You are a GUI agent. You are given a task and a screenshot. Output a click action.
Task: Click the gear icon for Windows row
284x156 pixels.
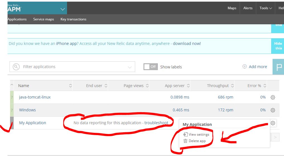[273, 110]
